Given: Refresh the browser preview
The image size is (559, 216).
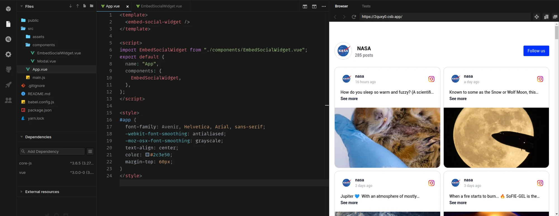Looking at the screenshot, I should point(354,17).
